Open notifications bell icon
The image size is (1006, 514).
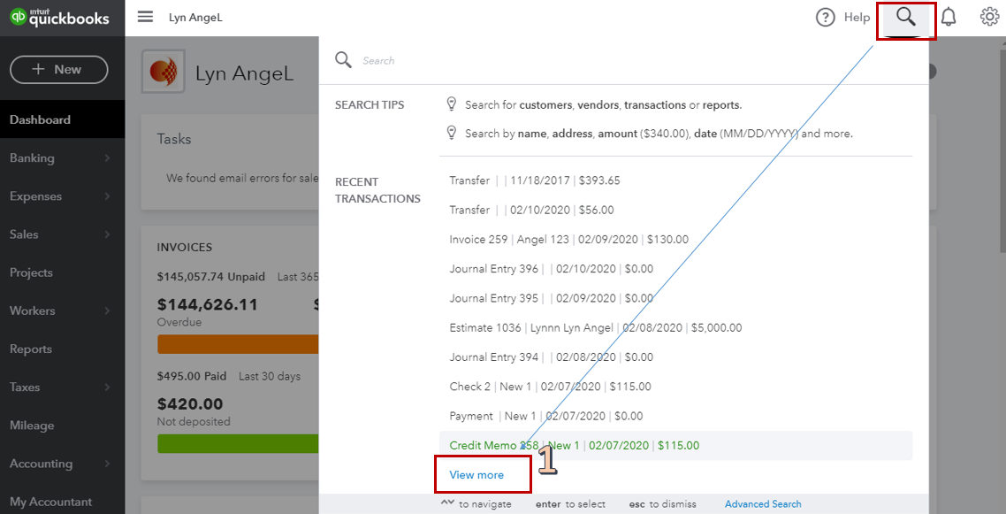949,18
